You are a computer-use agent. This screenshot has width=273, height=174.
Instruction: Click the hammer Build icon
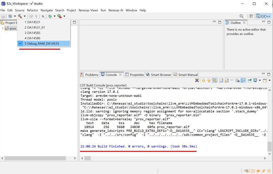(x=20, y=16)
